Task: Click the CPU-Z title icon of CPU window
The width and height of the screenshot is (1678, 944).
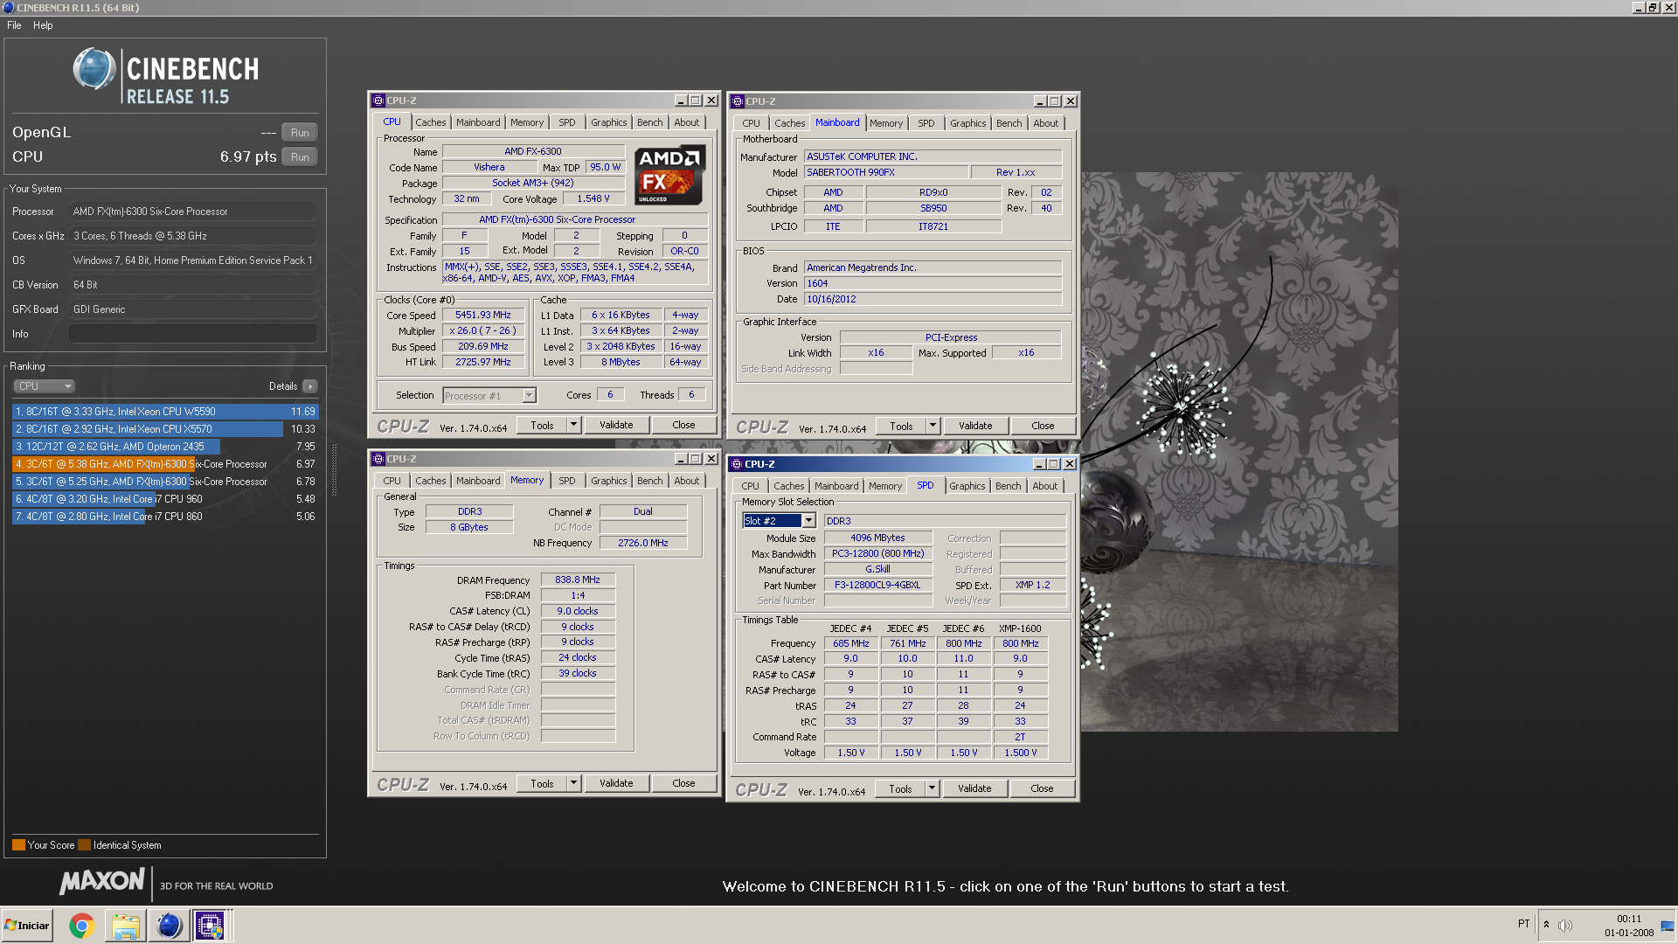Action: tap(378, 101)
